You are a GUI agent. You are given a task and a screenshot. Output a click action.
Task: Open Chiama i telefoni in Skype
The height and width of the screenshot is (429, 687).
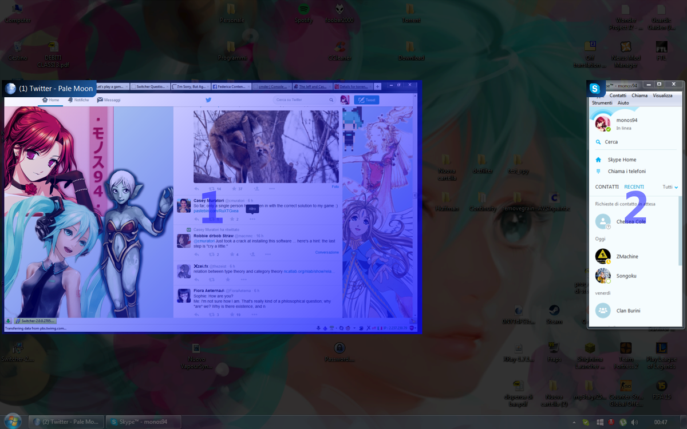(x=626, y=172)
